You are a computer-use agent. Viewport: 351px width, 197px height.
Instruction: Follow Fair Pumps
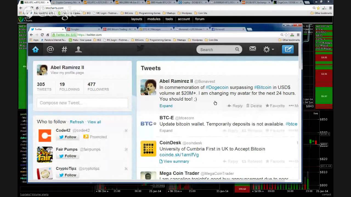[x=67, y=156]
